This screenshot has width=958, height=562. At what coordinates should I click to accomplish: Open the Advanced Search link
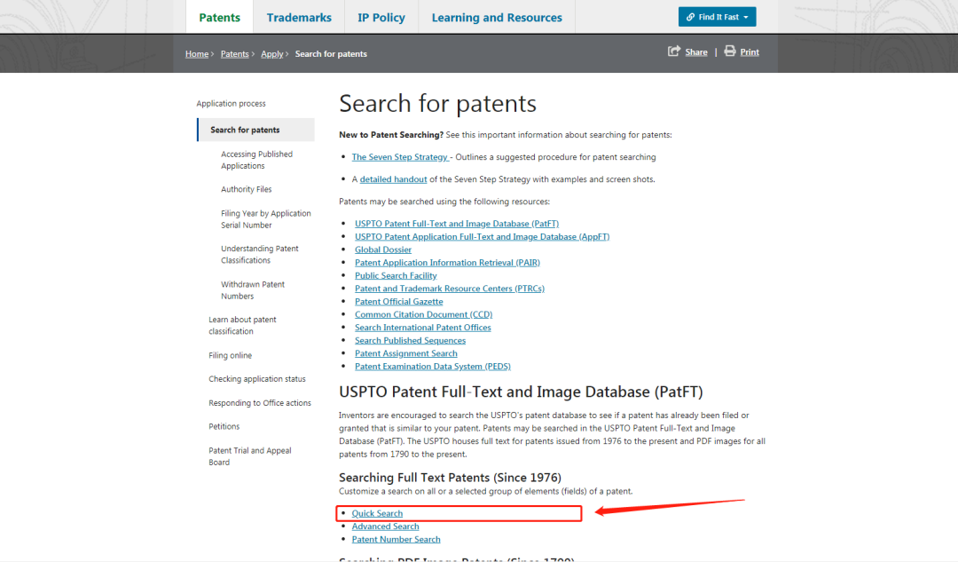point(385,526)
